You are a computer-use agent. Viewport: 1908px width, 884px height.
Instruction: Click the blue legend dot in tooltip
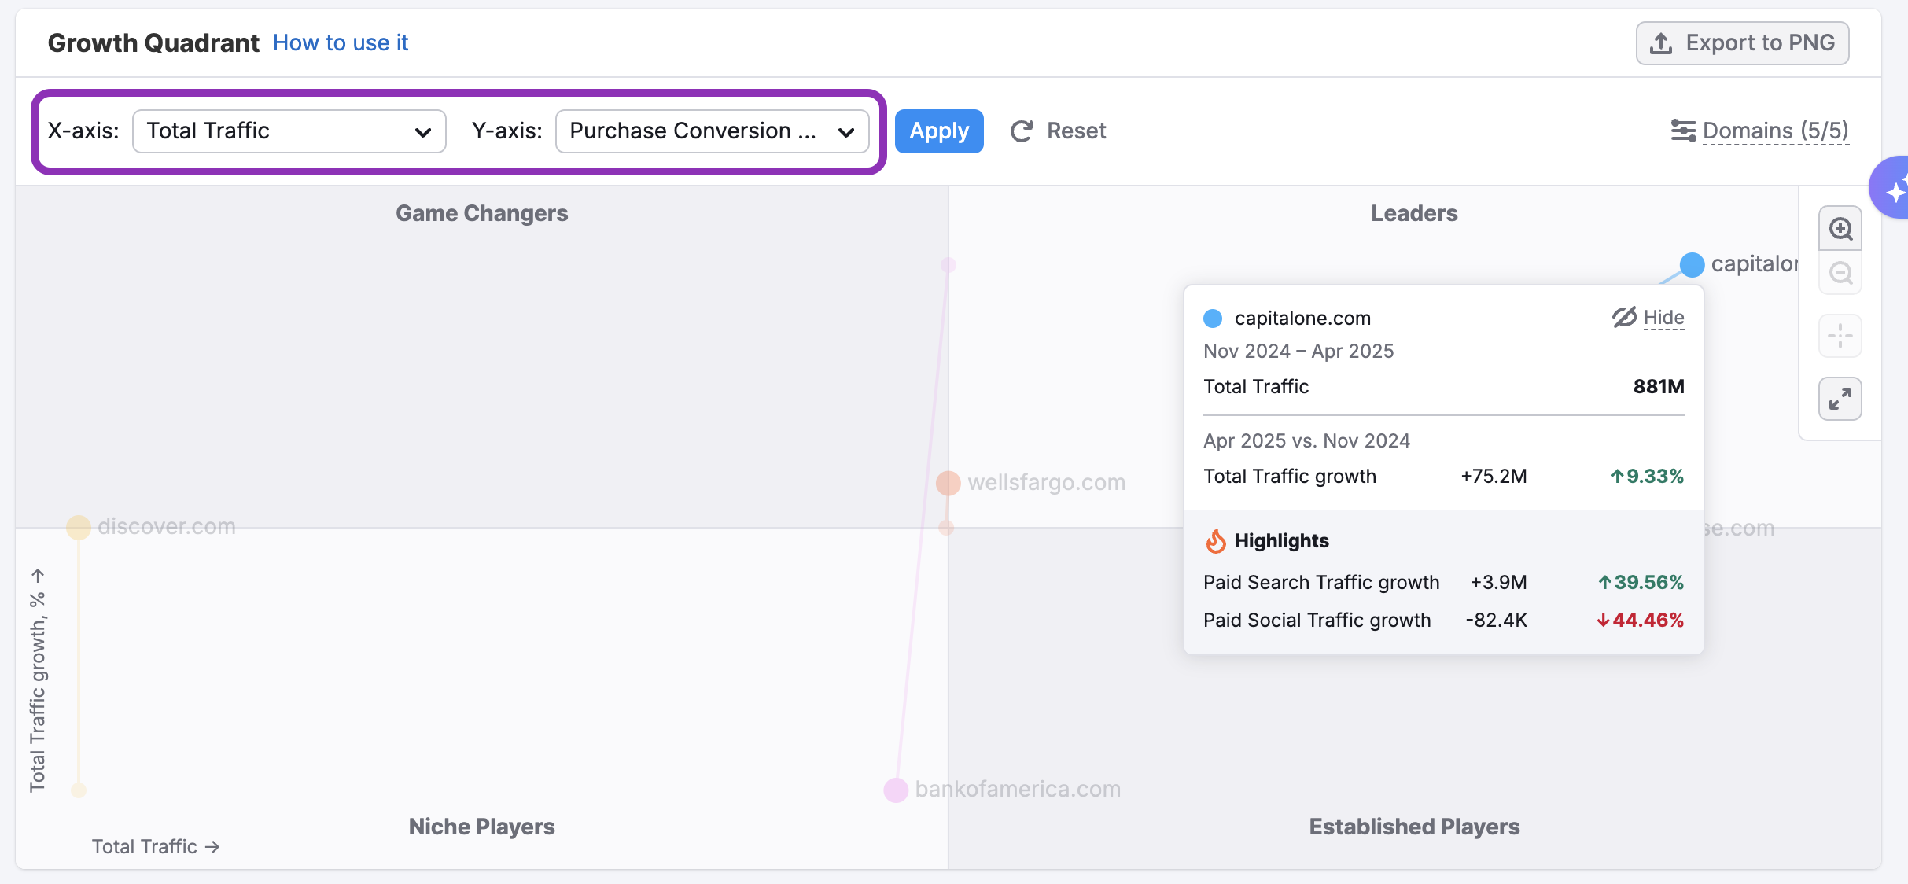1213,319
